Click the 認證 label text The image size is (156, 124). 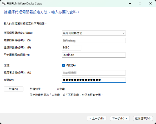coord(7,65)
